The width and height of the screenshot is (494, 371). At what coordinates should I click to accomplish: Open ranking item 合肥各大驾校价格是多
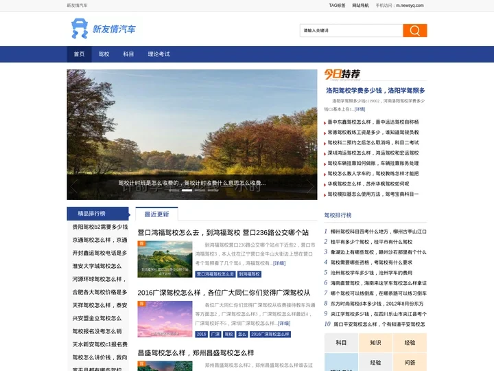[100, 292]
